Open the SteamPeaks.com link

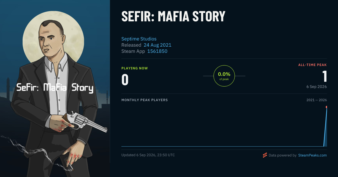[312, 155]
